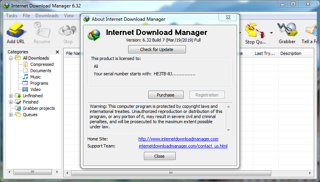Select the All Downloads folder icon
This screenshot has height=182, width=320.
coord(18,58)
